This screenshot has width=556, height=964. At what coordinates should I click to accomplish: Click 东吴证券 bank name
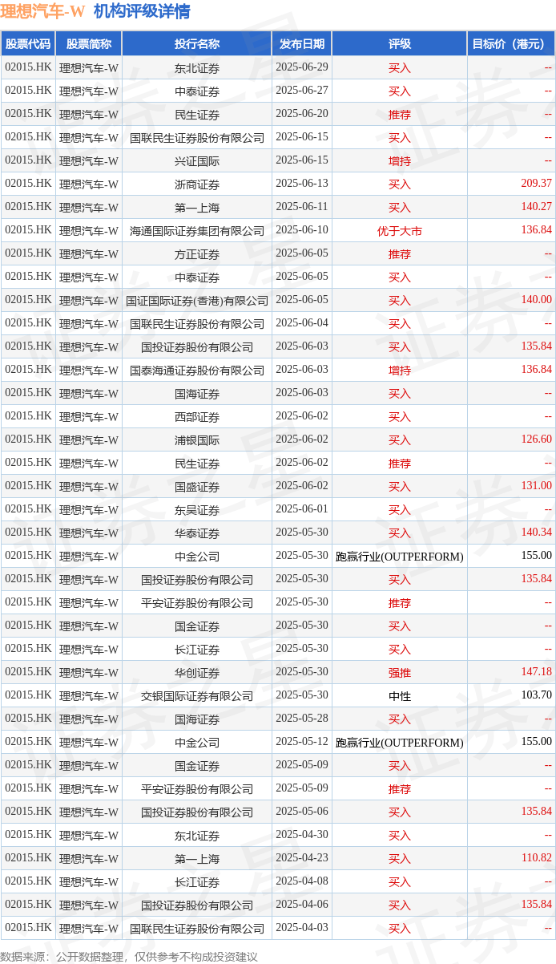pyautogui.click(x=197, y=510)
